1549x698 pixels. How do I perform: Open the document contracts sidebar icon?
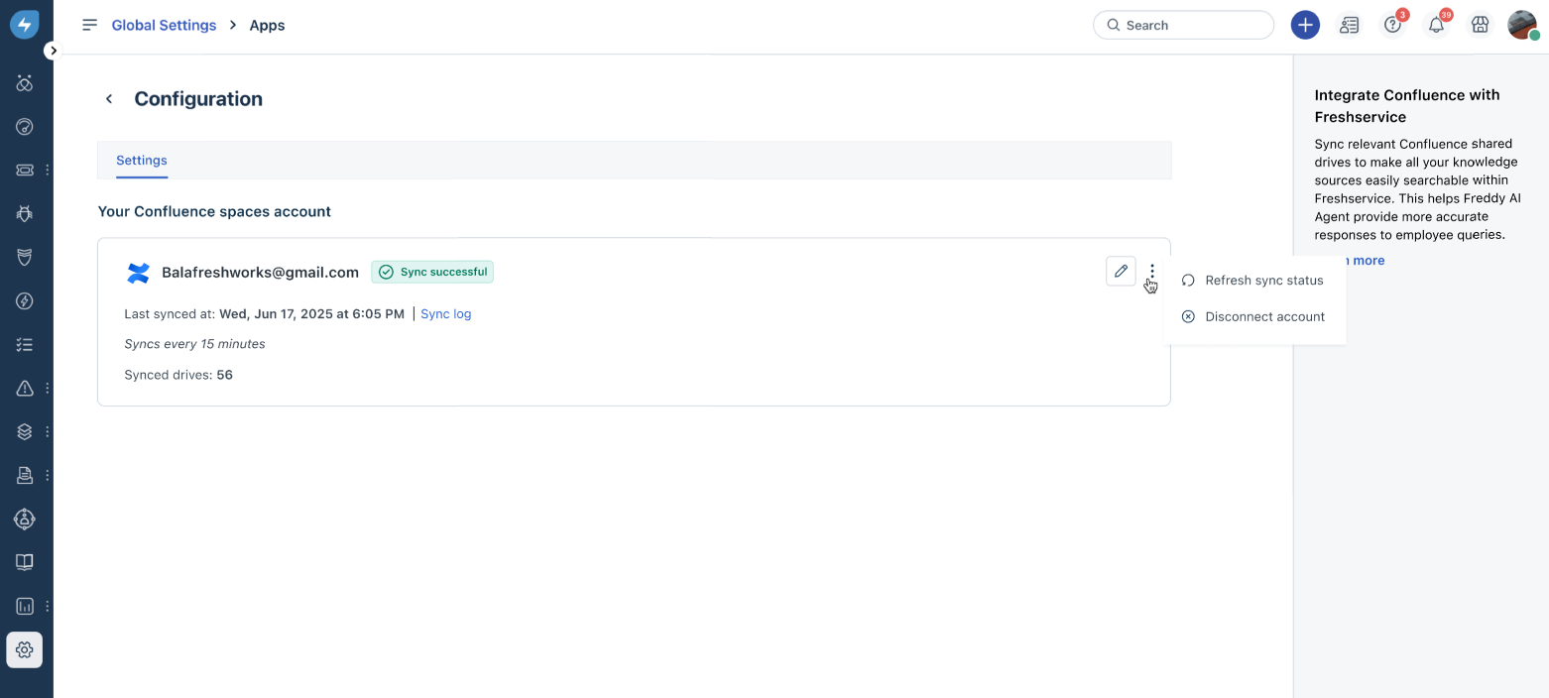click(25, 475)
